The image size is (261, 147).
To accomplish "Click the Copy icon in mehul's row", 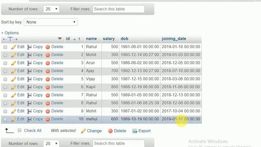I will [29, 119].
